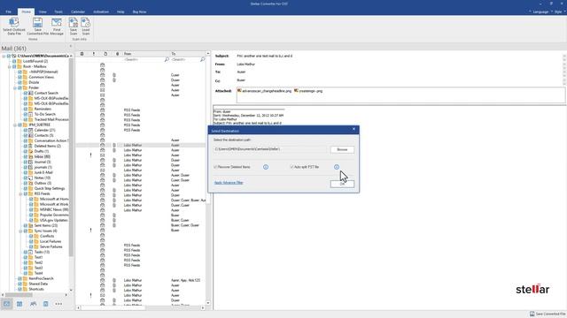Click the item type column header icon
Screen dimensions: 567x318
pos(105,54)
